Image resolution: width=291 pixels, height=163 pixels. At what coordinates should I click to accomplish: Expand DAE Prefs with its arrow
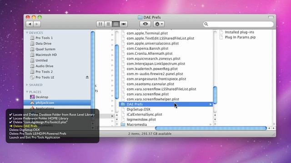211,104
